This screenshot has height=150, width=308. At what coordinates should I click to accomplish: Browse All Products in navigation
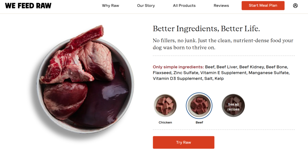click(184, 5)
